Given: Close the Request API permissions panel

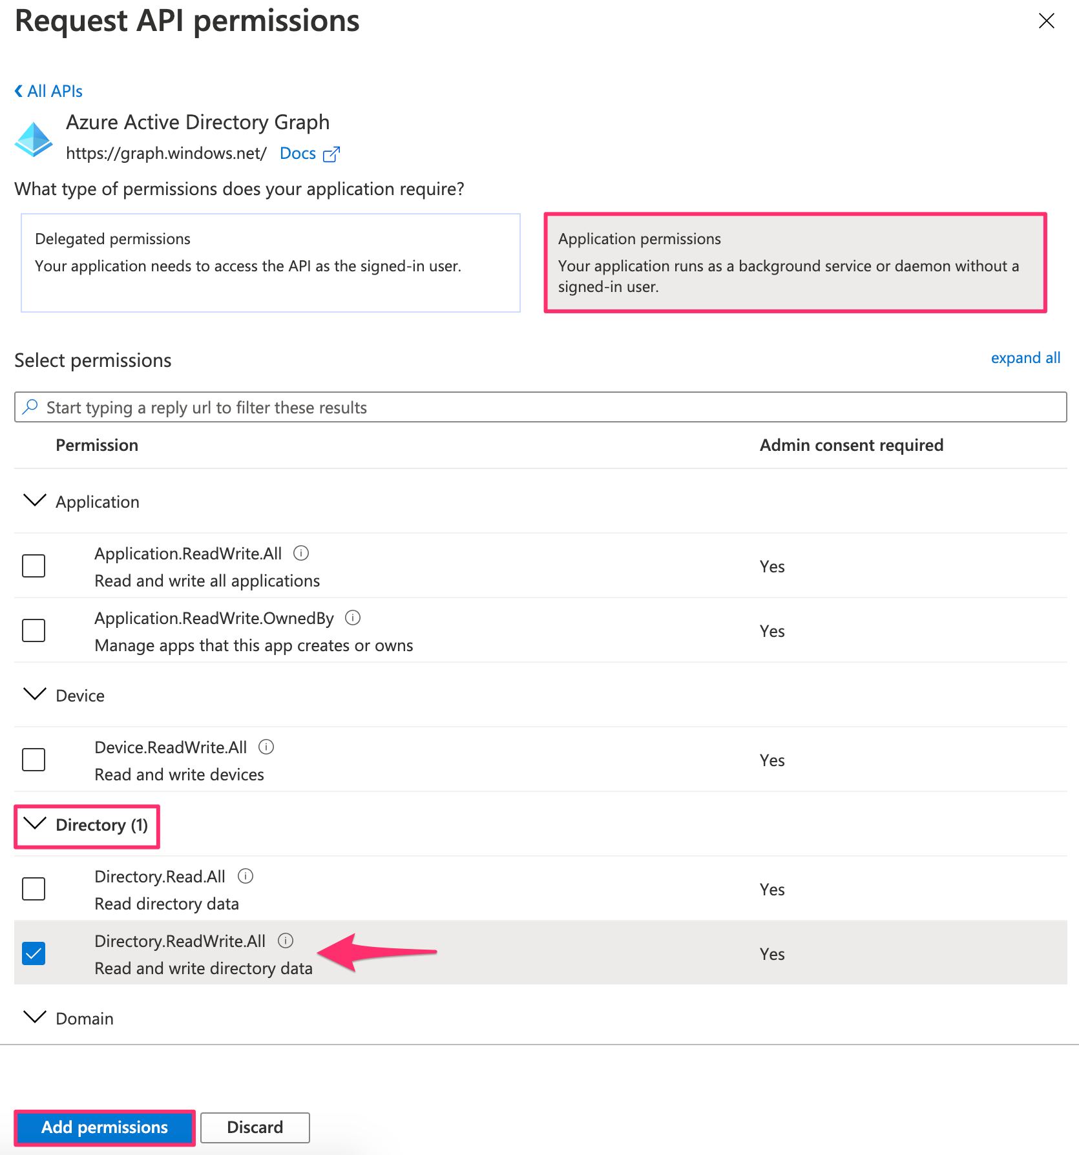Looking at the screenshot, I should click(1046, 21).
